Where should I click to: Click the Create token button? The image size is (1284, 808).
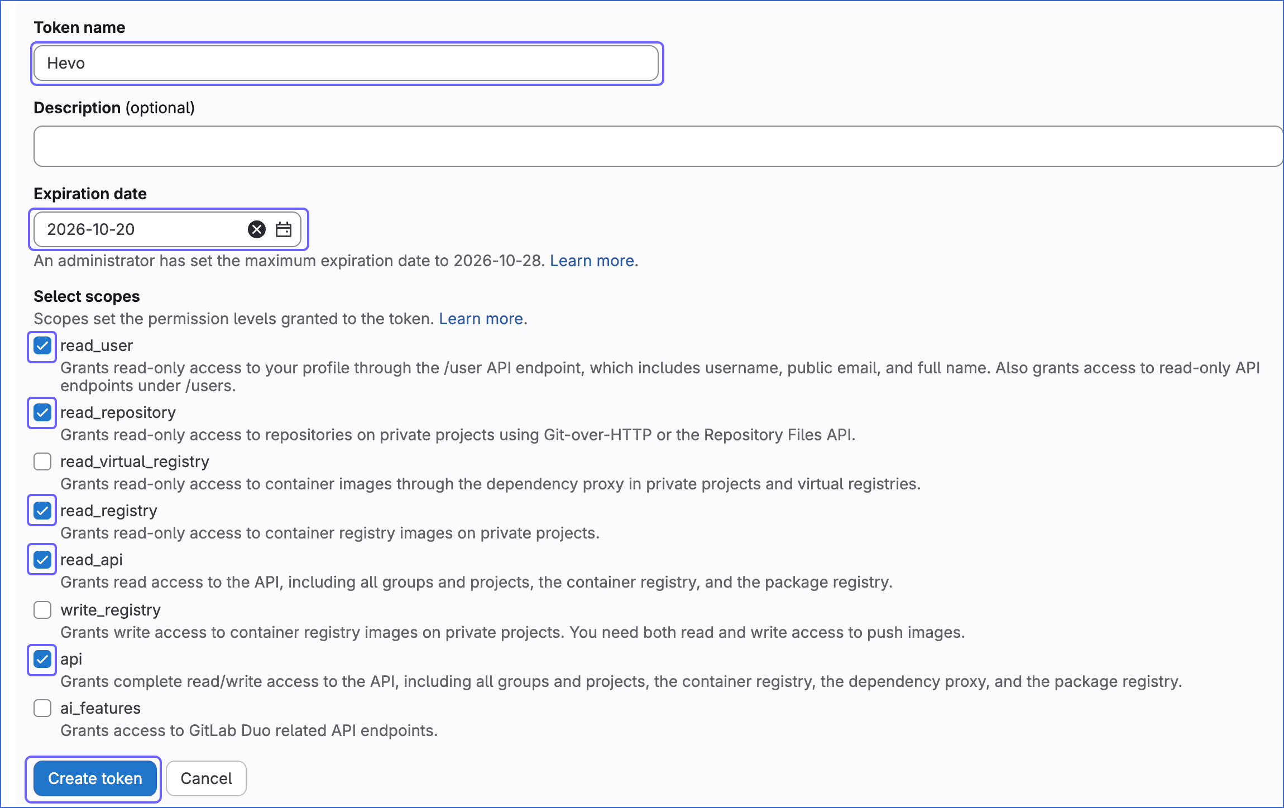click(94, 778)
